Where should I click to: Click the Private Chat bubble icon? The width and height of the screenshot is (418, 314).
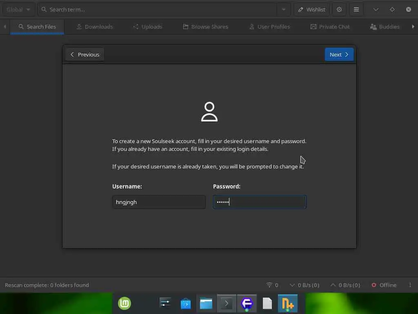pos(313,27)
